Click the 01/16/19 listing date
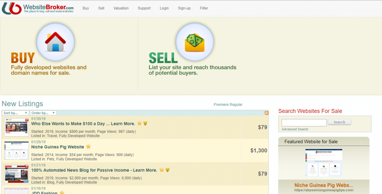 [x=38, y=188]
